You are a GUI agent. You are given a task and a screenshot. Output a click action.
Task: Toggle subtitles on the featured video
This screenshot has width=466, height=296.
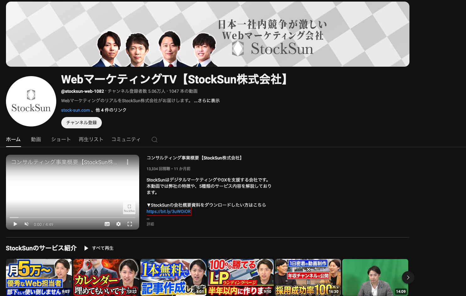(107, 224)
